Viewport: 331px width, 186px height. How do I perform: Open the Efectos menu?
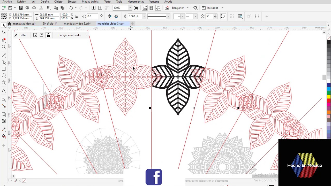(72, 2)
